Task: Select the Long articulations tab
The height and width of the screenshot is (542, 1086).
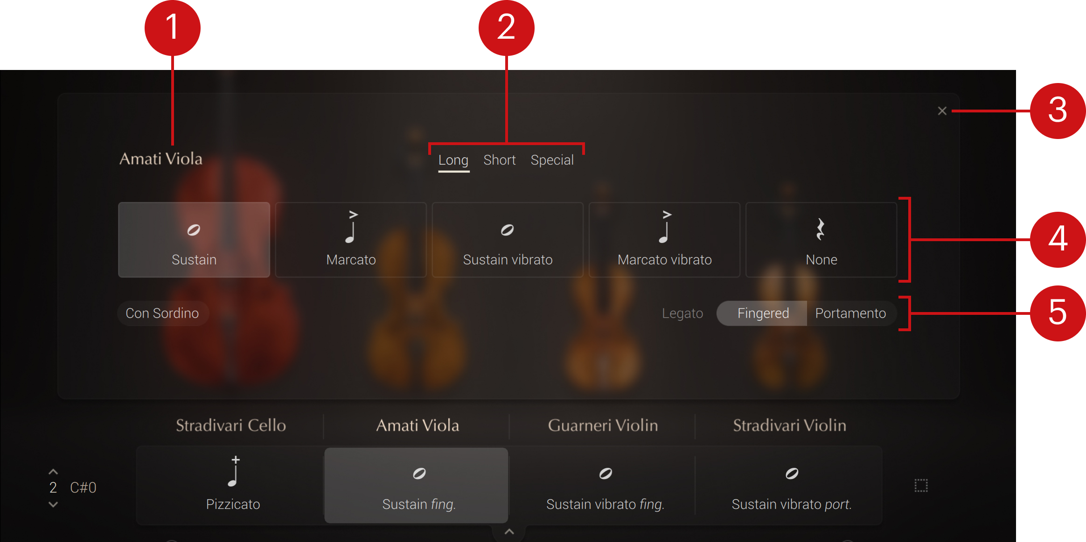Action: pyautogui.click(x=453, y=160)
